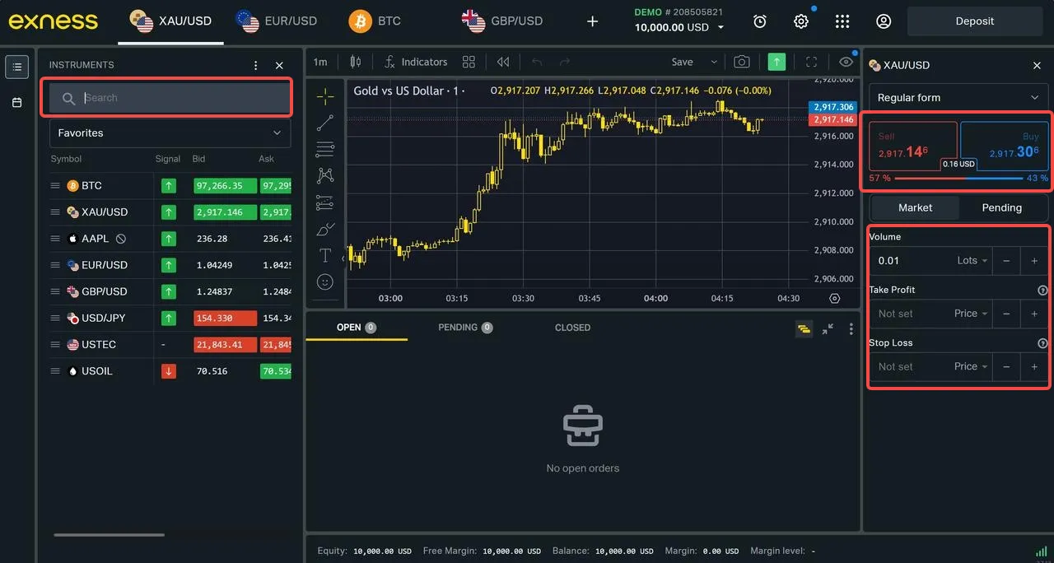
Task: Enter fullscreen chart mode
Action: coord(811,62)
